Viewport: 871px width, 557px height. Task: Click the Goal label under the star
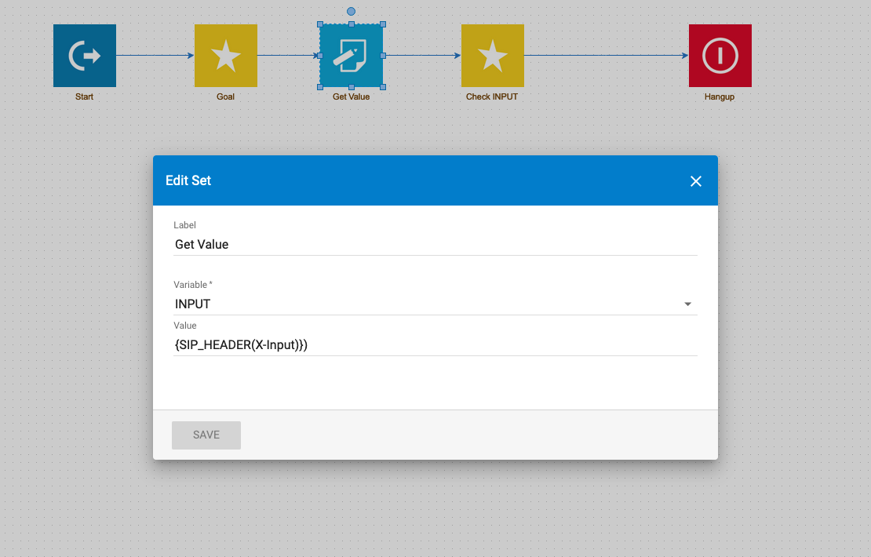[x=225, y=96]
